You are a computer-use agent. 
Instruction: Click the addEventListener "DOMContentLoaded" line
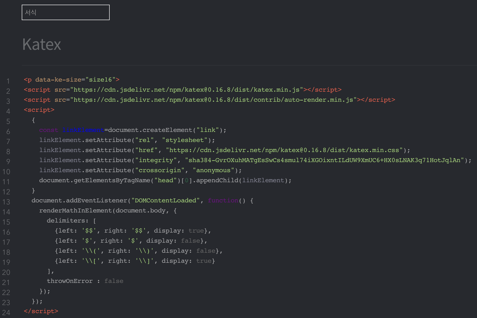coord(143,201)
